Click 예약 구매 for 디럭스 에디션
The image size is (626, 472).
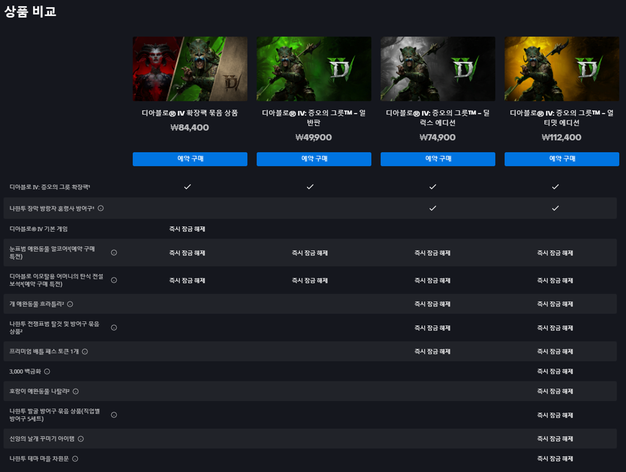[x=438, y=159]
